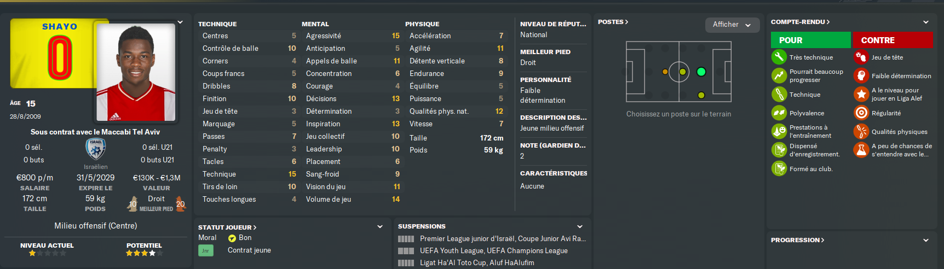Click the Bon morale face icon
Image resolution: width=944 pixels, height=269 pixels.
coord(232,238)
